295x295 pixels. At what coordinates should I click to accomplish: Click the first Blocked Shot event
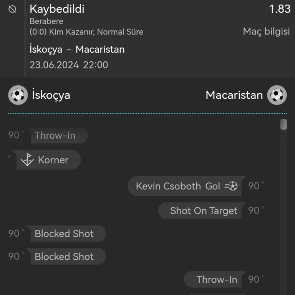point(64,234)
